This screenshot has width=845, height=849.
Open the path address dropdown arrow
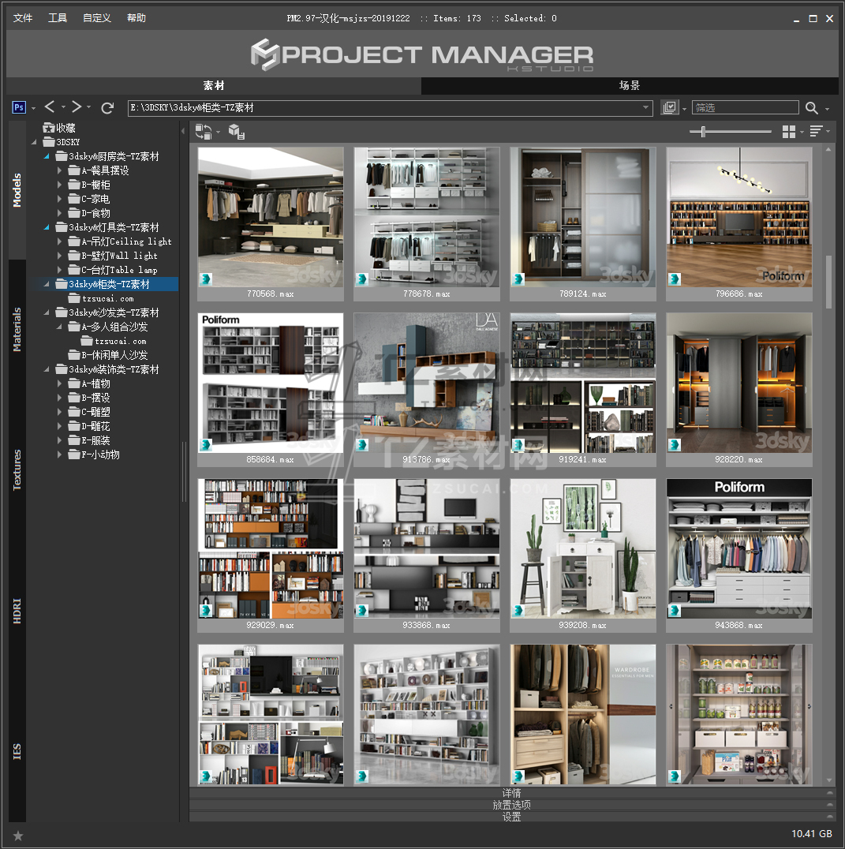(x=645, y=108)
